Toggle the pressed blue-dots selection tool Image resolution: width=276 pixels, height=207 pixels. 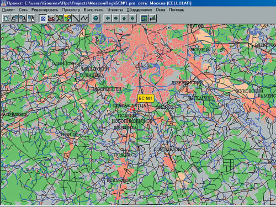click(43, 18)
